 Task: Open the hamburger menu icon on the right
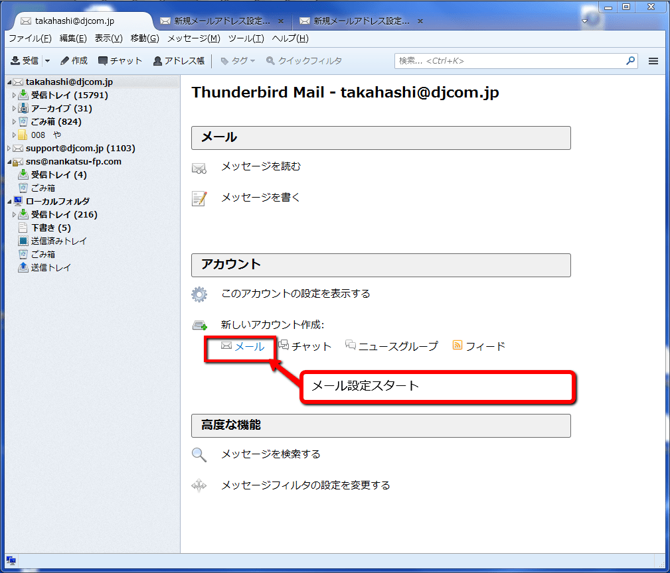tap(653, 60)
